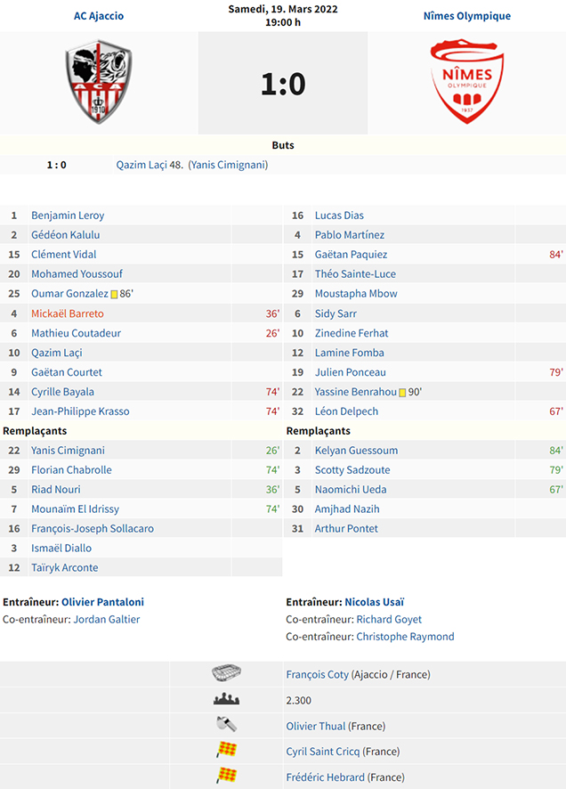The image size is (566, 789).
Task: Click the AC Ajaccio club crest
Action: 99,82
